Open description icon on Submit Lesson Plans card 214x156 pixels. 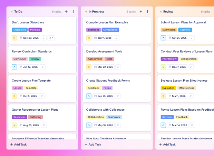pos(192,38)
